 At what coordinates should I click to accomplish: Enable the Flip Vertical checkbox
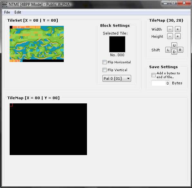[104, 70]
